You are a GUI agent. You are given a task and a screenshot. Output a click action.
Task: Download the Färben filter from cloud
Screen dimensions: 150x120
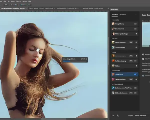(136, 66)
